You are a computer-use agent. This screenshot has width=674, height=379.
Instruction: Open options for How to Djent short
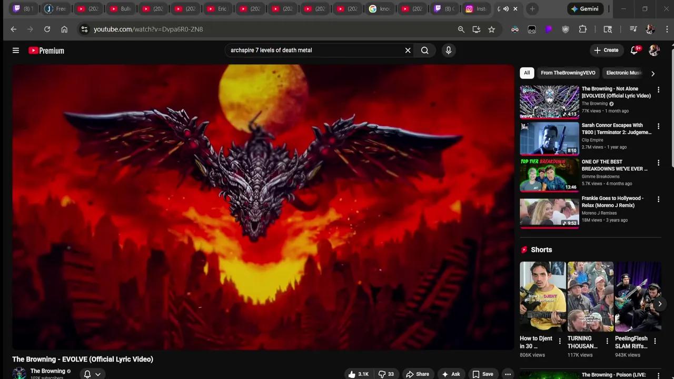tap(560, 341)
